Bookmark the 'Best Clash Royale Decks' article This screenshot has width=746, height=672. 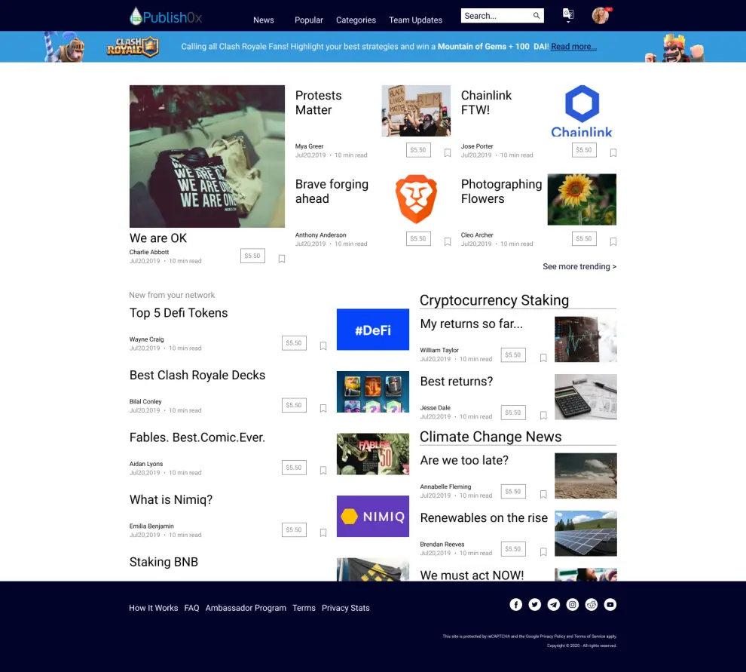(323, 408)
